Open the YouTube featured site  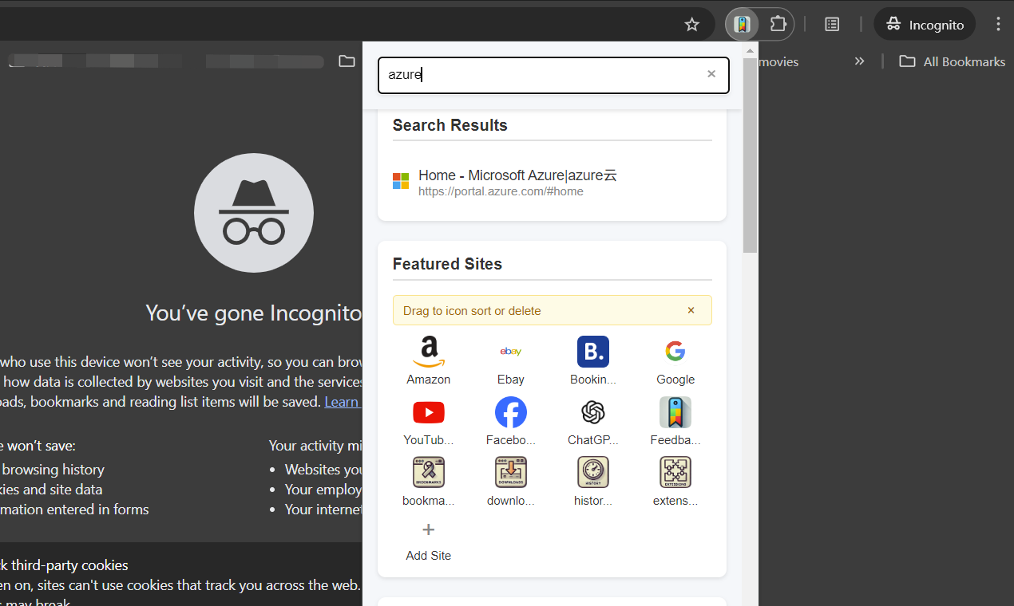pos(429,421)
